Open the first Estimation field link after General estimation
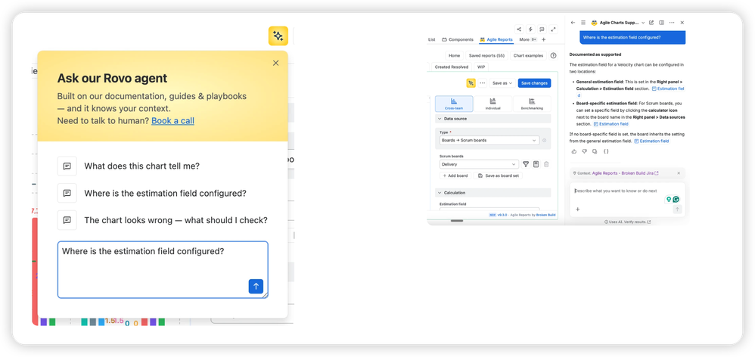The height and width of the screenshot is (357, 755). click(668, 89)
